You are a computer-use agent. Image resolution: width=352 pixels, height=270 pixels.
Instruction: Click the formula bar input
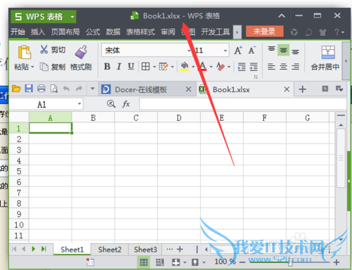click(243, 104)
